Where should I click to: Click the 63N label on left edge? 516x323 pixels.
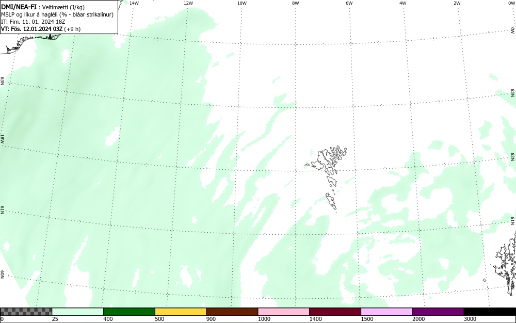tap(3, 81)
